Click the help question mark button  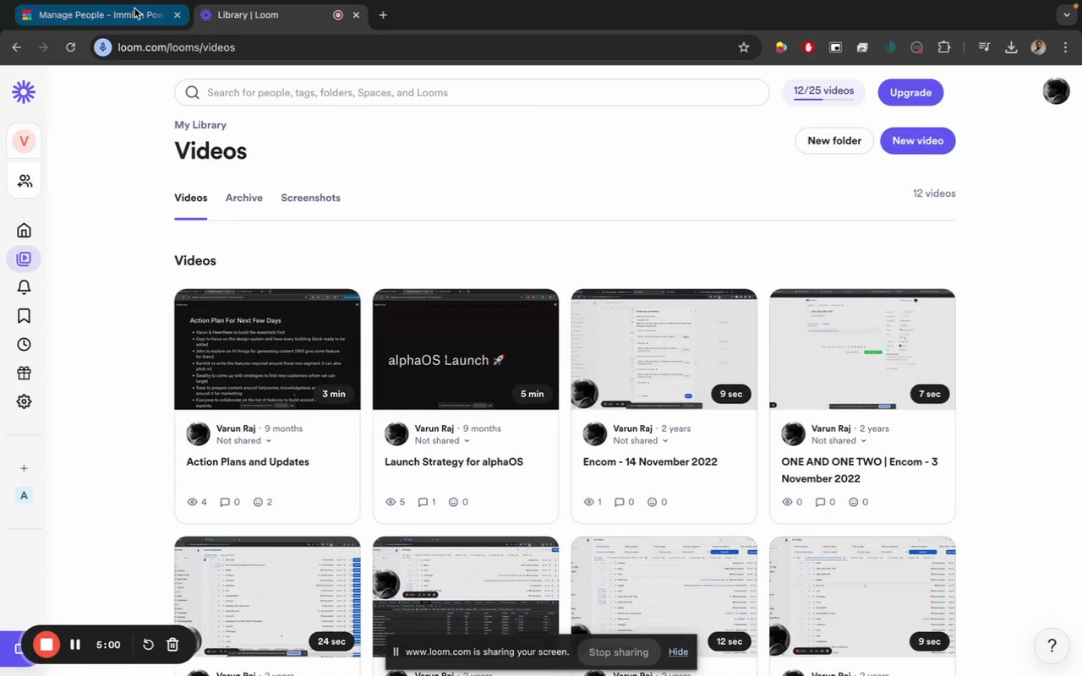coord(1052,646)
